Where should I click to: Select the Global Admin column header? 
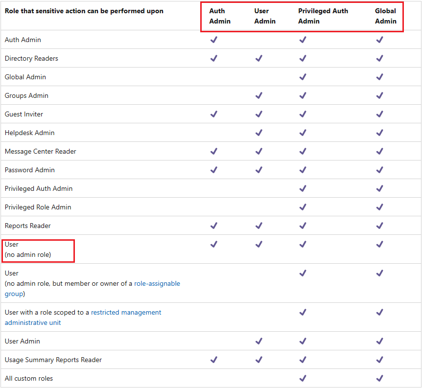pyautogui.click(x=386, y=16)
